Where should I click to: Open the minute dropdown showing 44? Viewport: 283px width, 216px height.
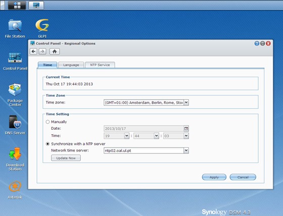(156, 136)
